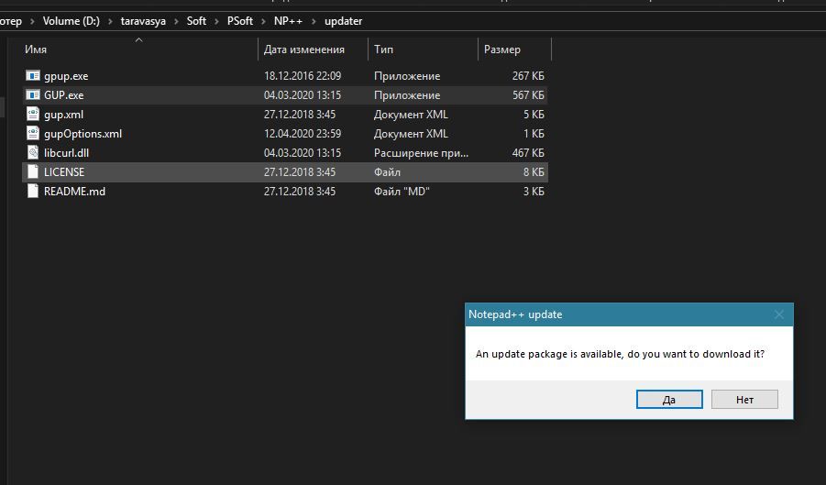
Task: Click type Документ XML of gup.xml
Action: click(411, 115)
